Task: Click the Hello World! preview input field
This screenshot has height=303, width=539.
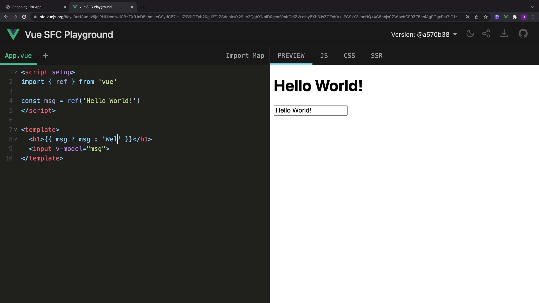Action: (x=310, y=110)
